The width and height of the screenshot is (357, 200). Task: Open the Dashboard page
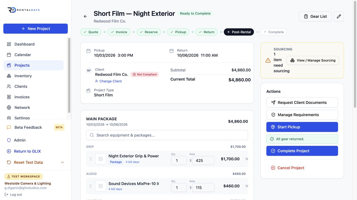click(33, 44)
